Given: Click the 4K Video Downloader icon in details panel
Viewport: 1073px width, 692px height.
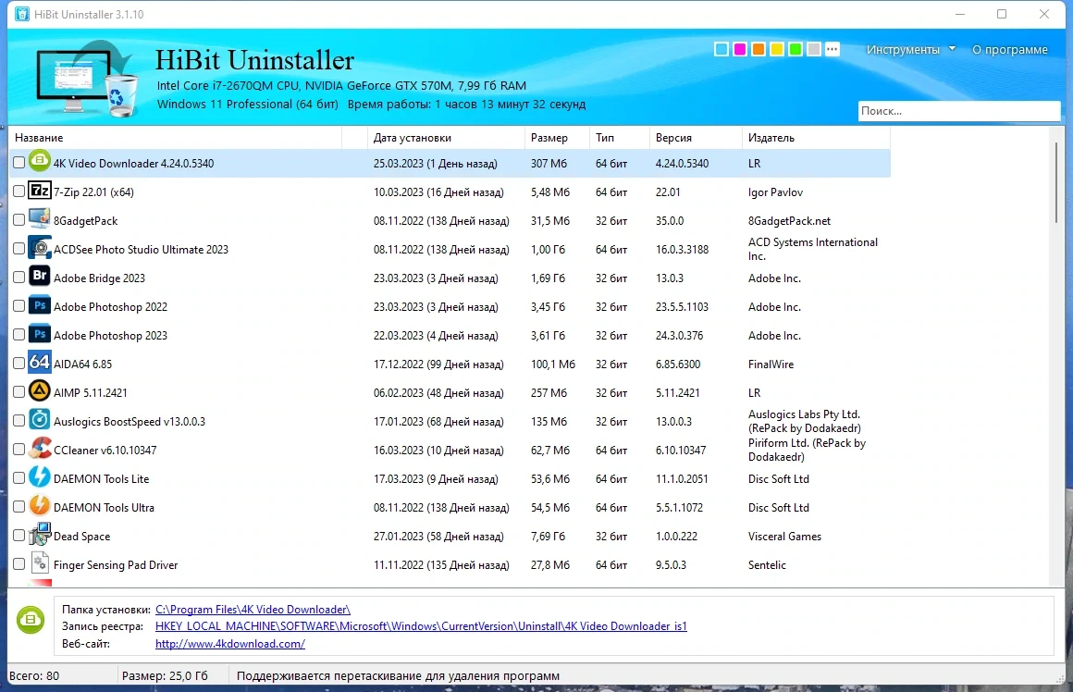Looking at the screenshot, I should [x=31, y=620].
